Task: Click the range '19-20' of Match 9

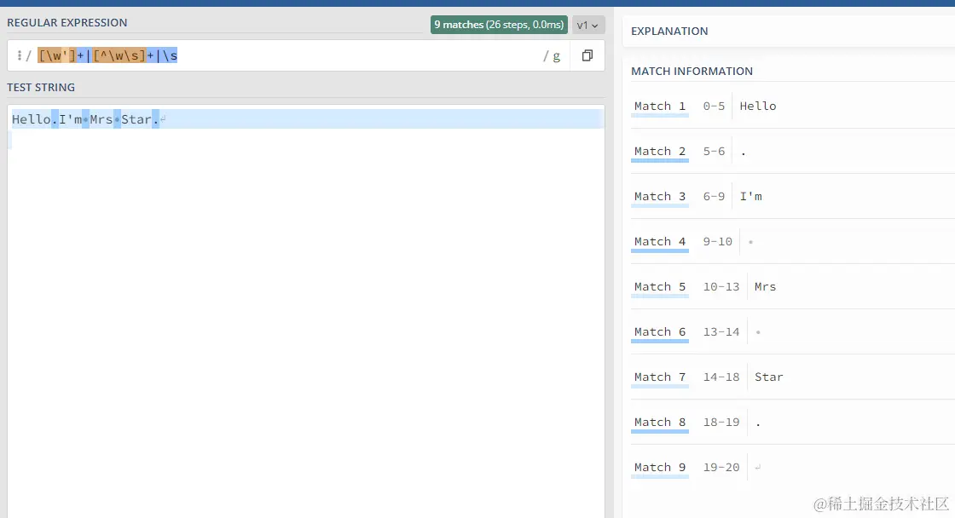Action: 721,467
